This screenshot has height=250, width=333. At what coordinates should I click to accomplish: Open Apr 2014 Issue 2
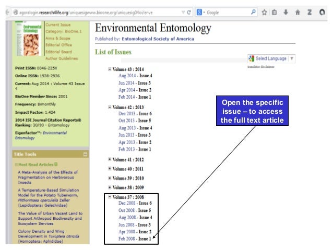click(135, 90)
